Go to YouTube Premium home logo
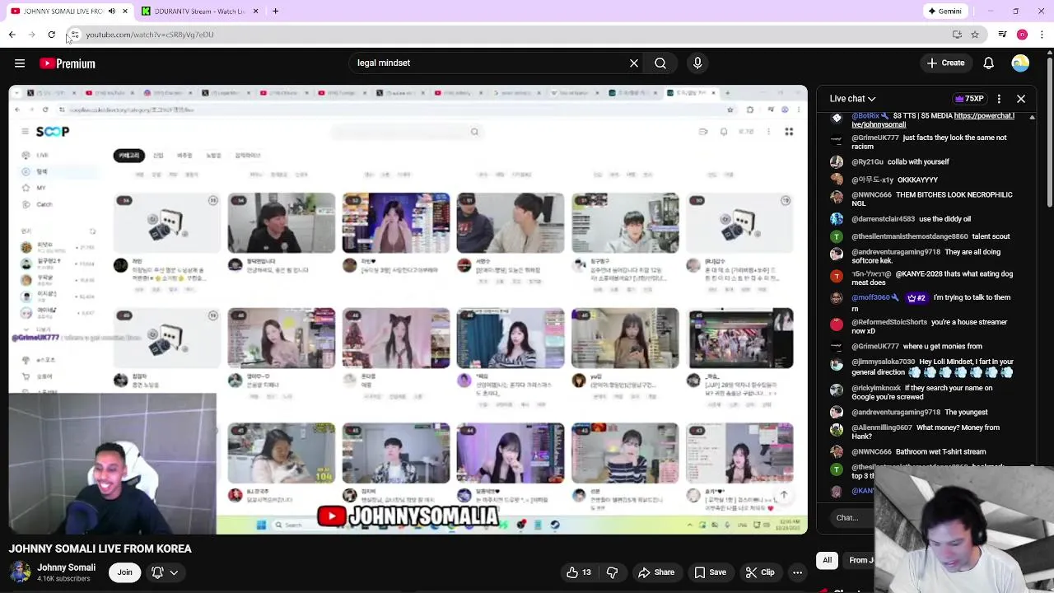This screenshot has width=1054, height=593. 68,63
